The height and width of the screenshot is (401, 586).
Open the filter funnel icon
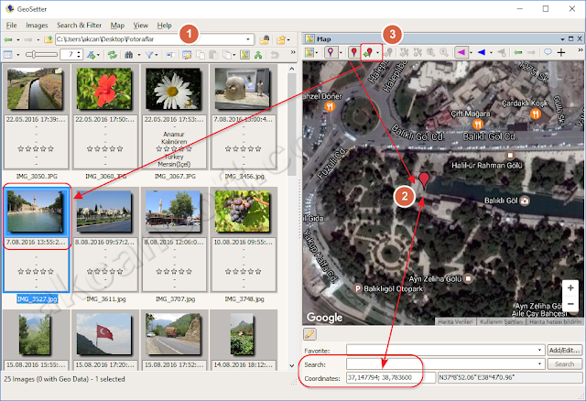coord(149,55)
